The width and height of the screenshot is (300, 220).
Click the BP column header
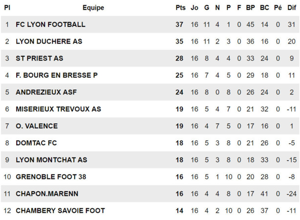coord(251,8)
